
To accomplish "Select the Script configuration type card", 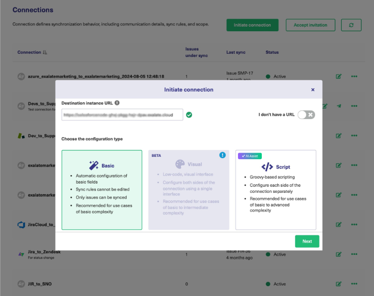I will 275,190.
